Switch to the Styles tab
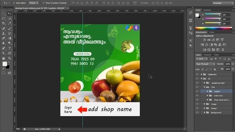The image size is (235, 132). (x=211, y=32)
